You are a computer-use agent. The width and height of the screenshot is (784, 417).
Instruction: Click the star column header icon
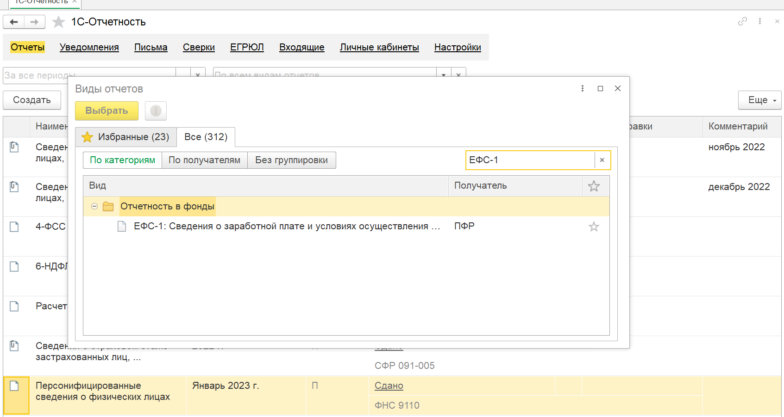594,186
